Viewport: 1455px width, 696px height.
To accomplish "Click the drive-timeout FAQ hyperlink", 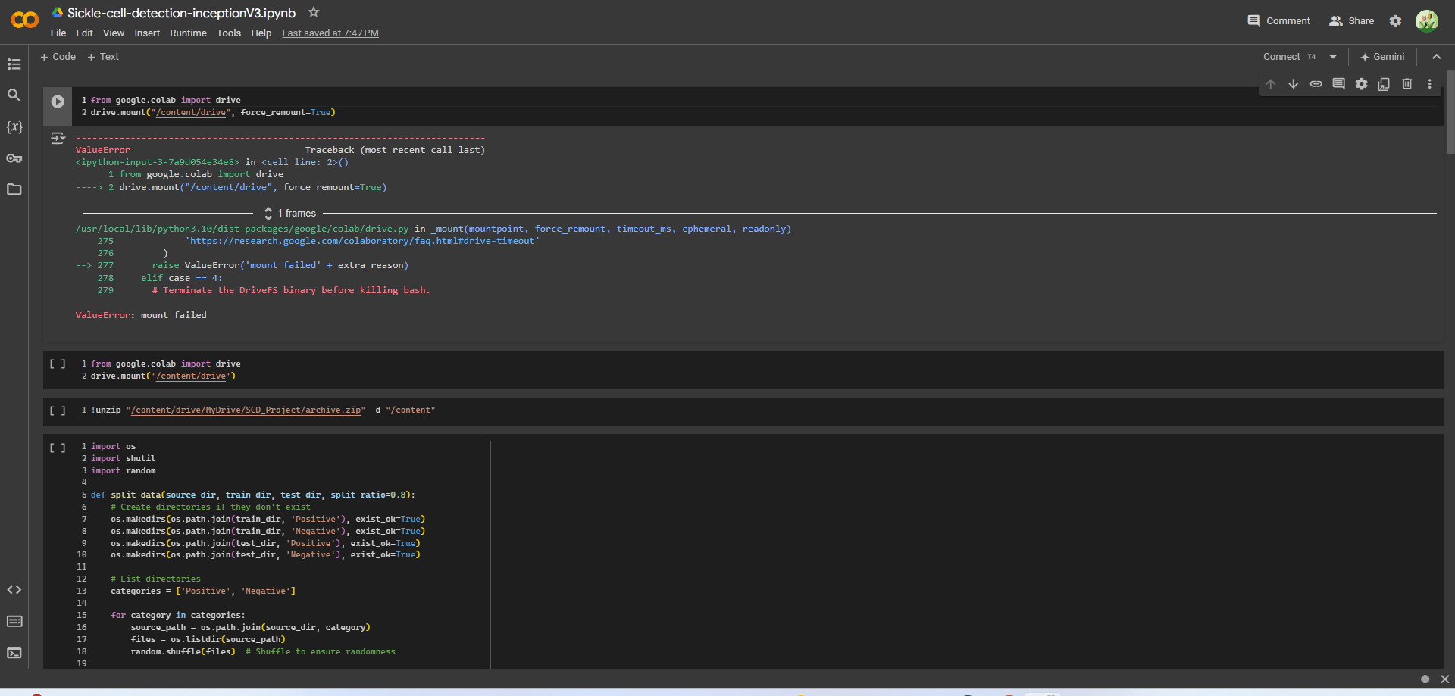I will coord(361,241).
